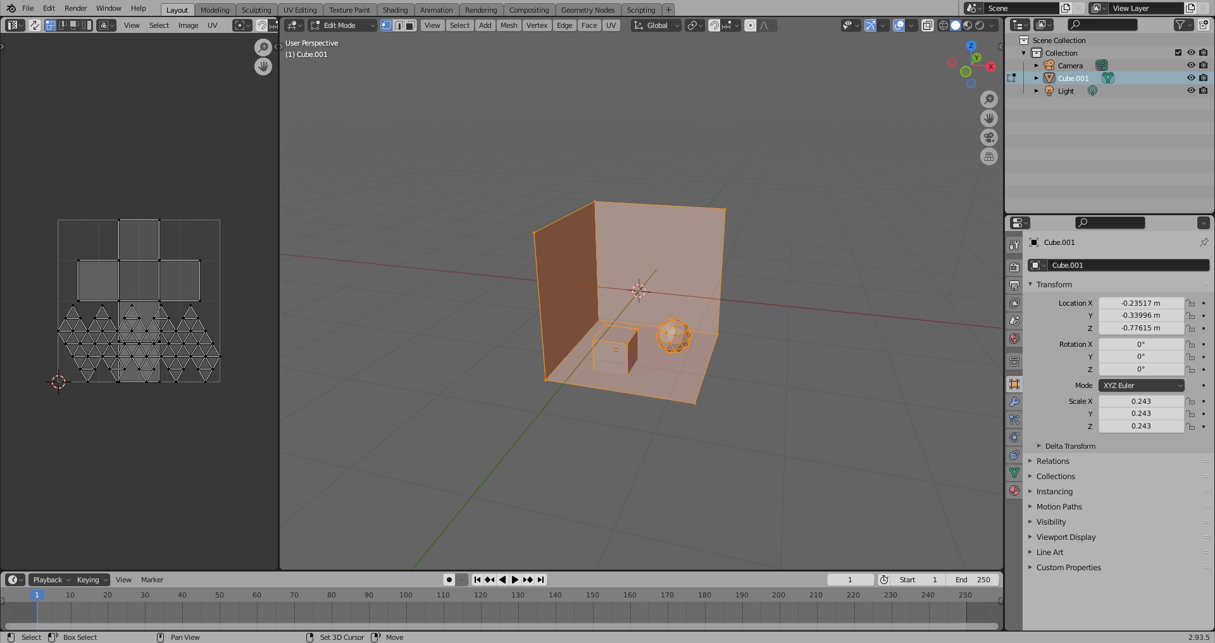Open the XYZ Euler rotation mode dropdown
This screenshot has width=1215, height=643.
pyautogui.click(x=1142, y=385)
